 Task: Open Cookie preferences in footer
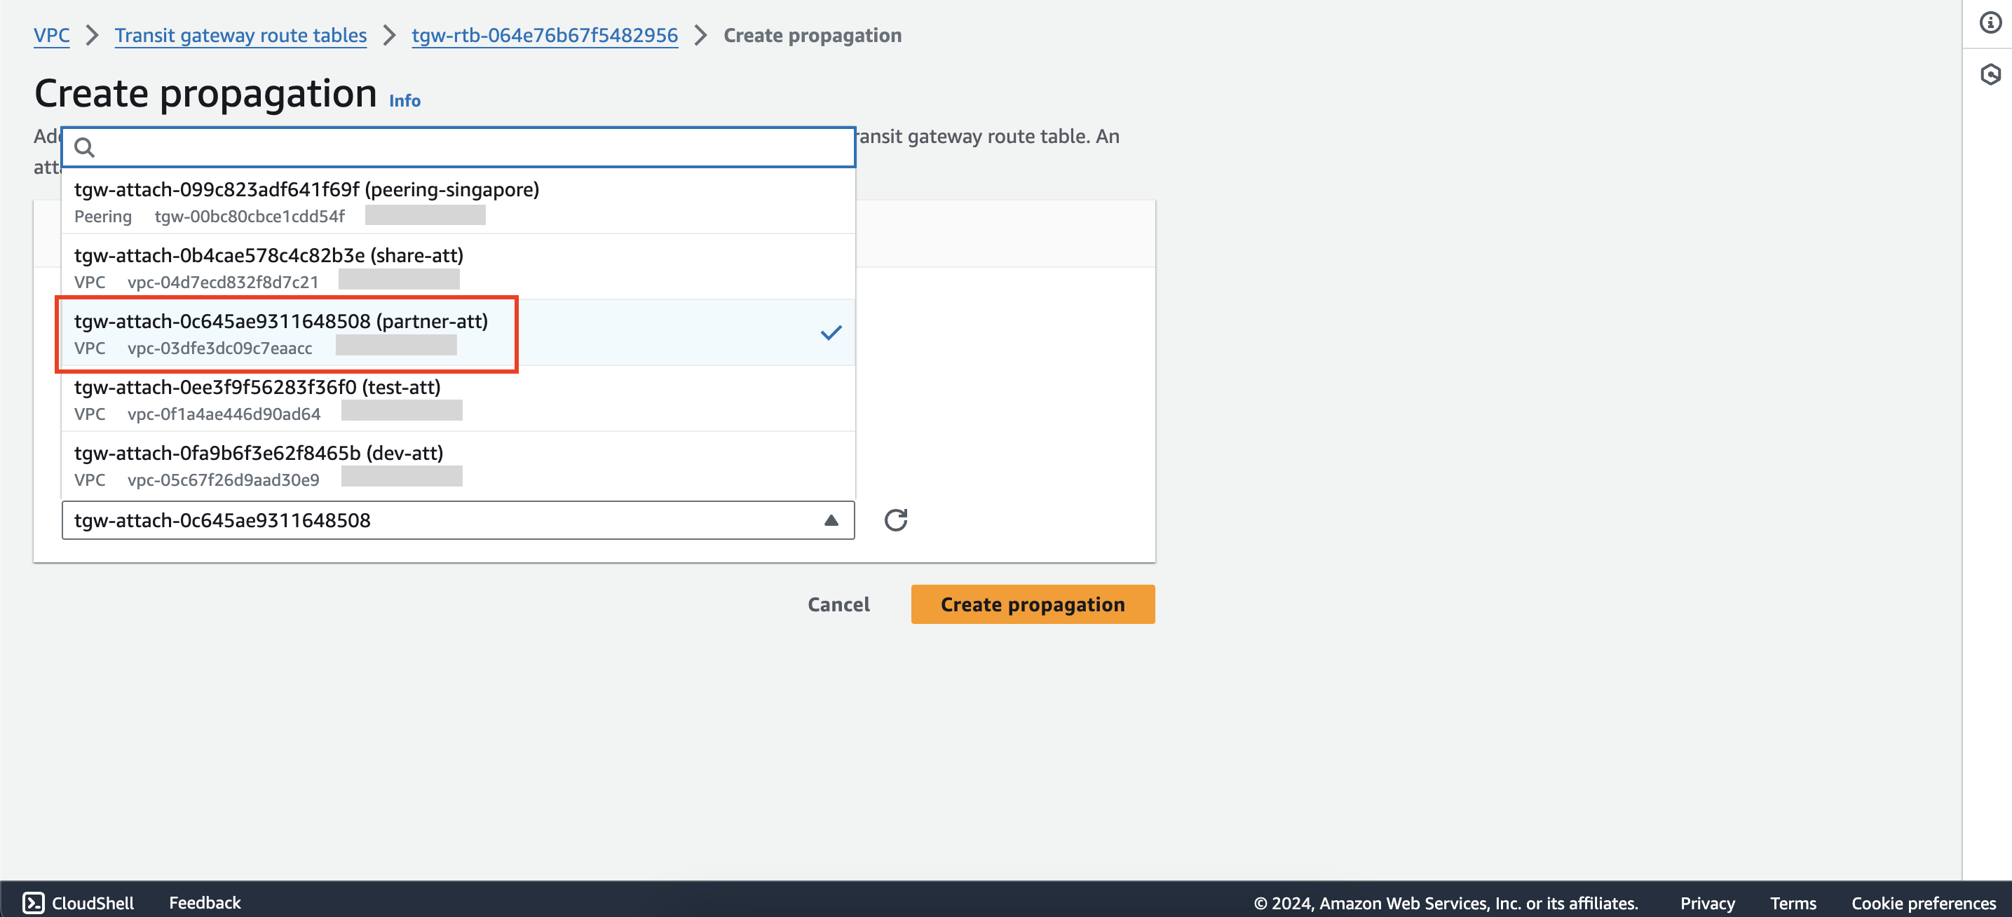(1923, 903)
